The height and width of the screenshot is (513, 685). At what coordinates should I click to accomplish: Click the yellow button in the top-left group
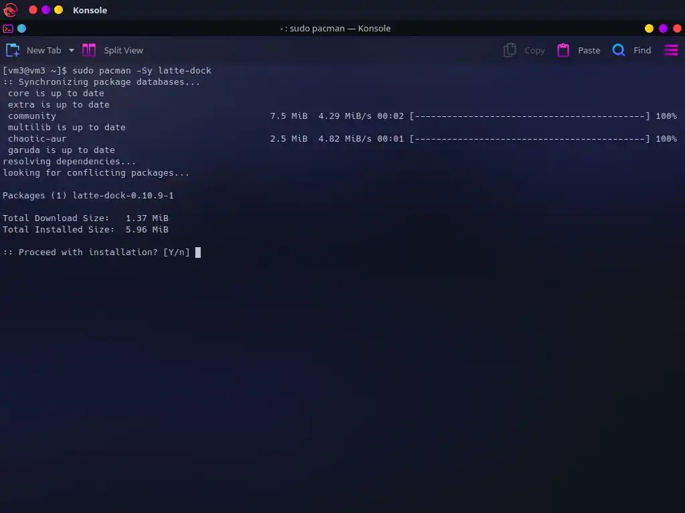pyautogui.click(x=59, y=9)
